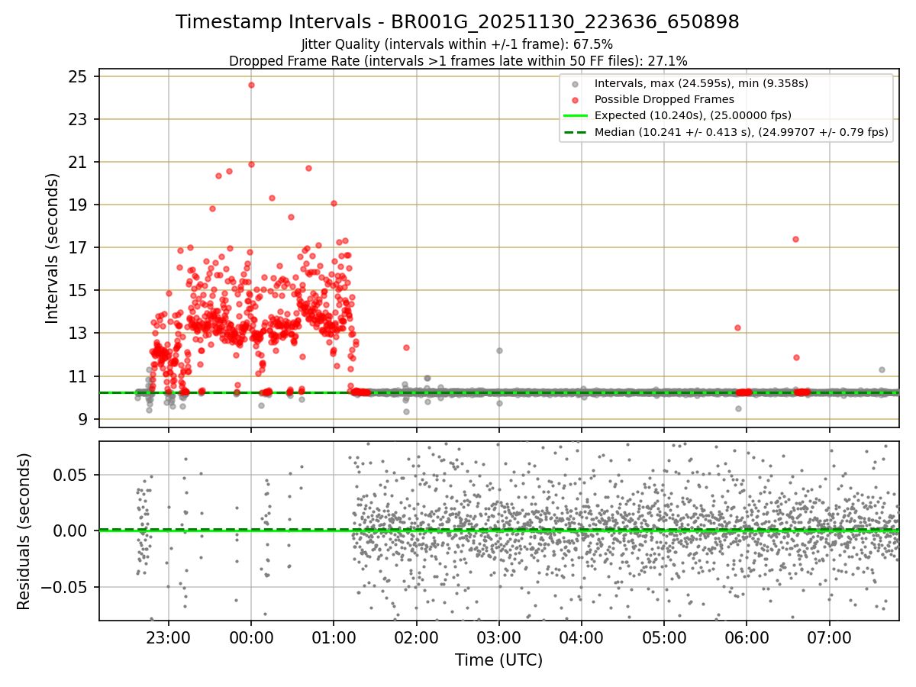Image resolution: width=916 pixels, height=687 pixels.
Task: Click the "Time (UTC)" x-axis label
Action: (x=499, y=660)
